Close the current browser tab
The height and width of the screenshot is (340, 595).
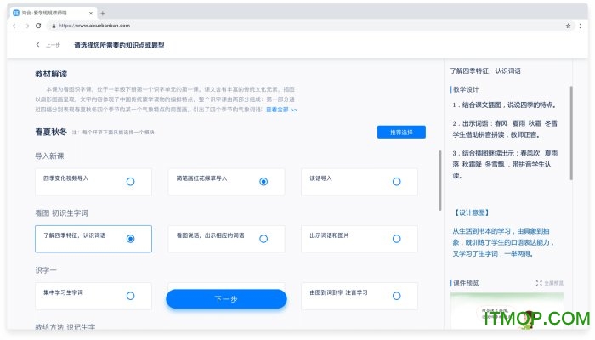pyautogui.click(x=91, y=13)
